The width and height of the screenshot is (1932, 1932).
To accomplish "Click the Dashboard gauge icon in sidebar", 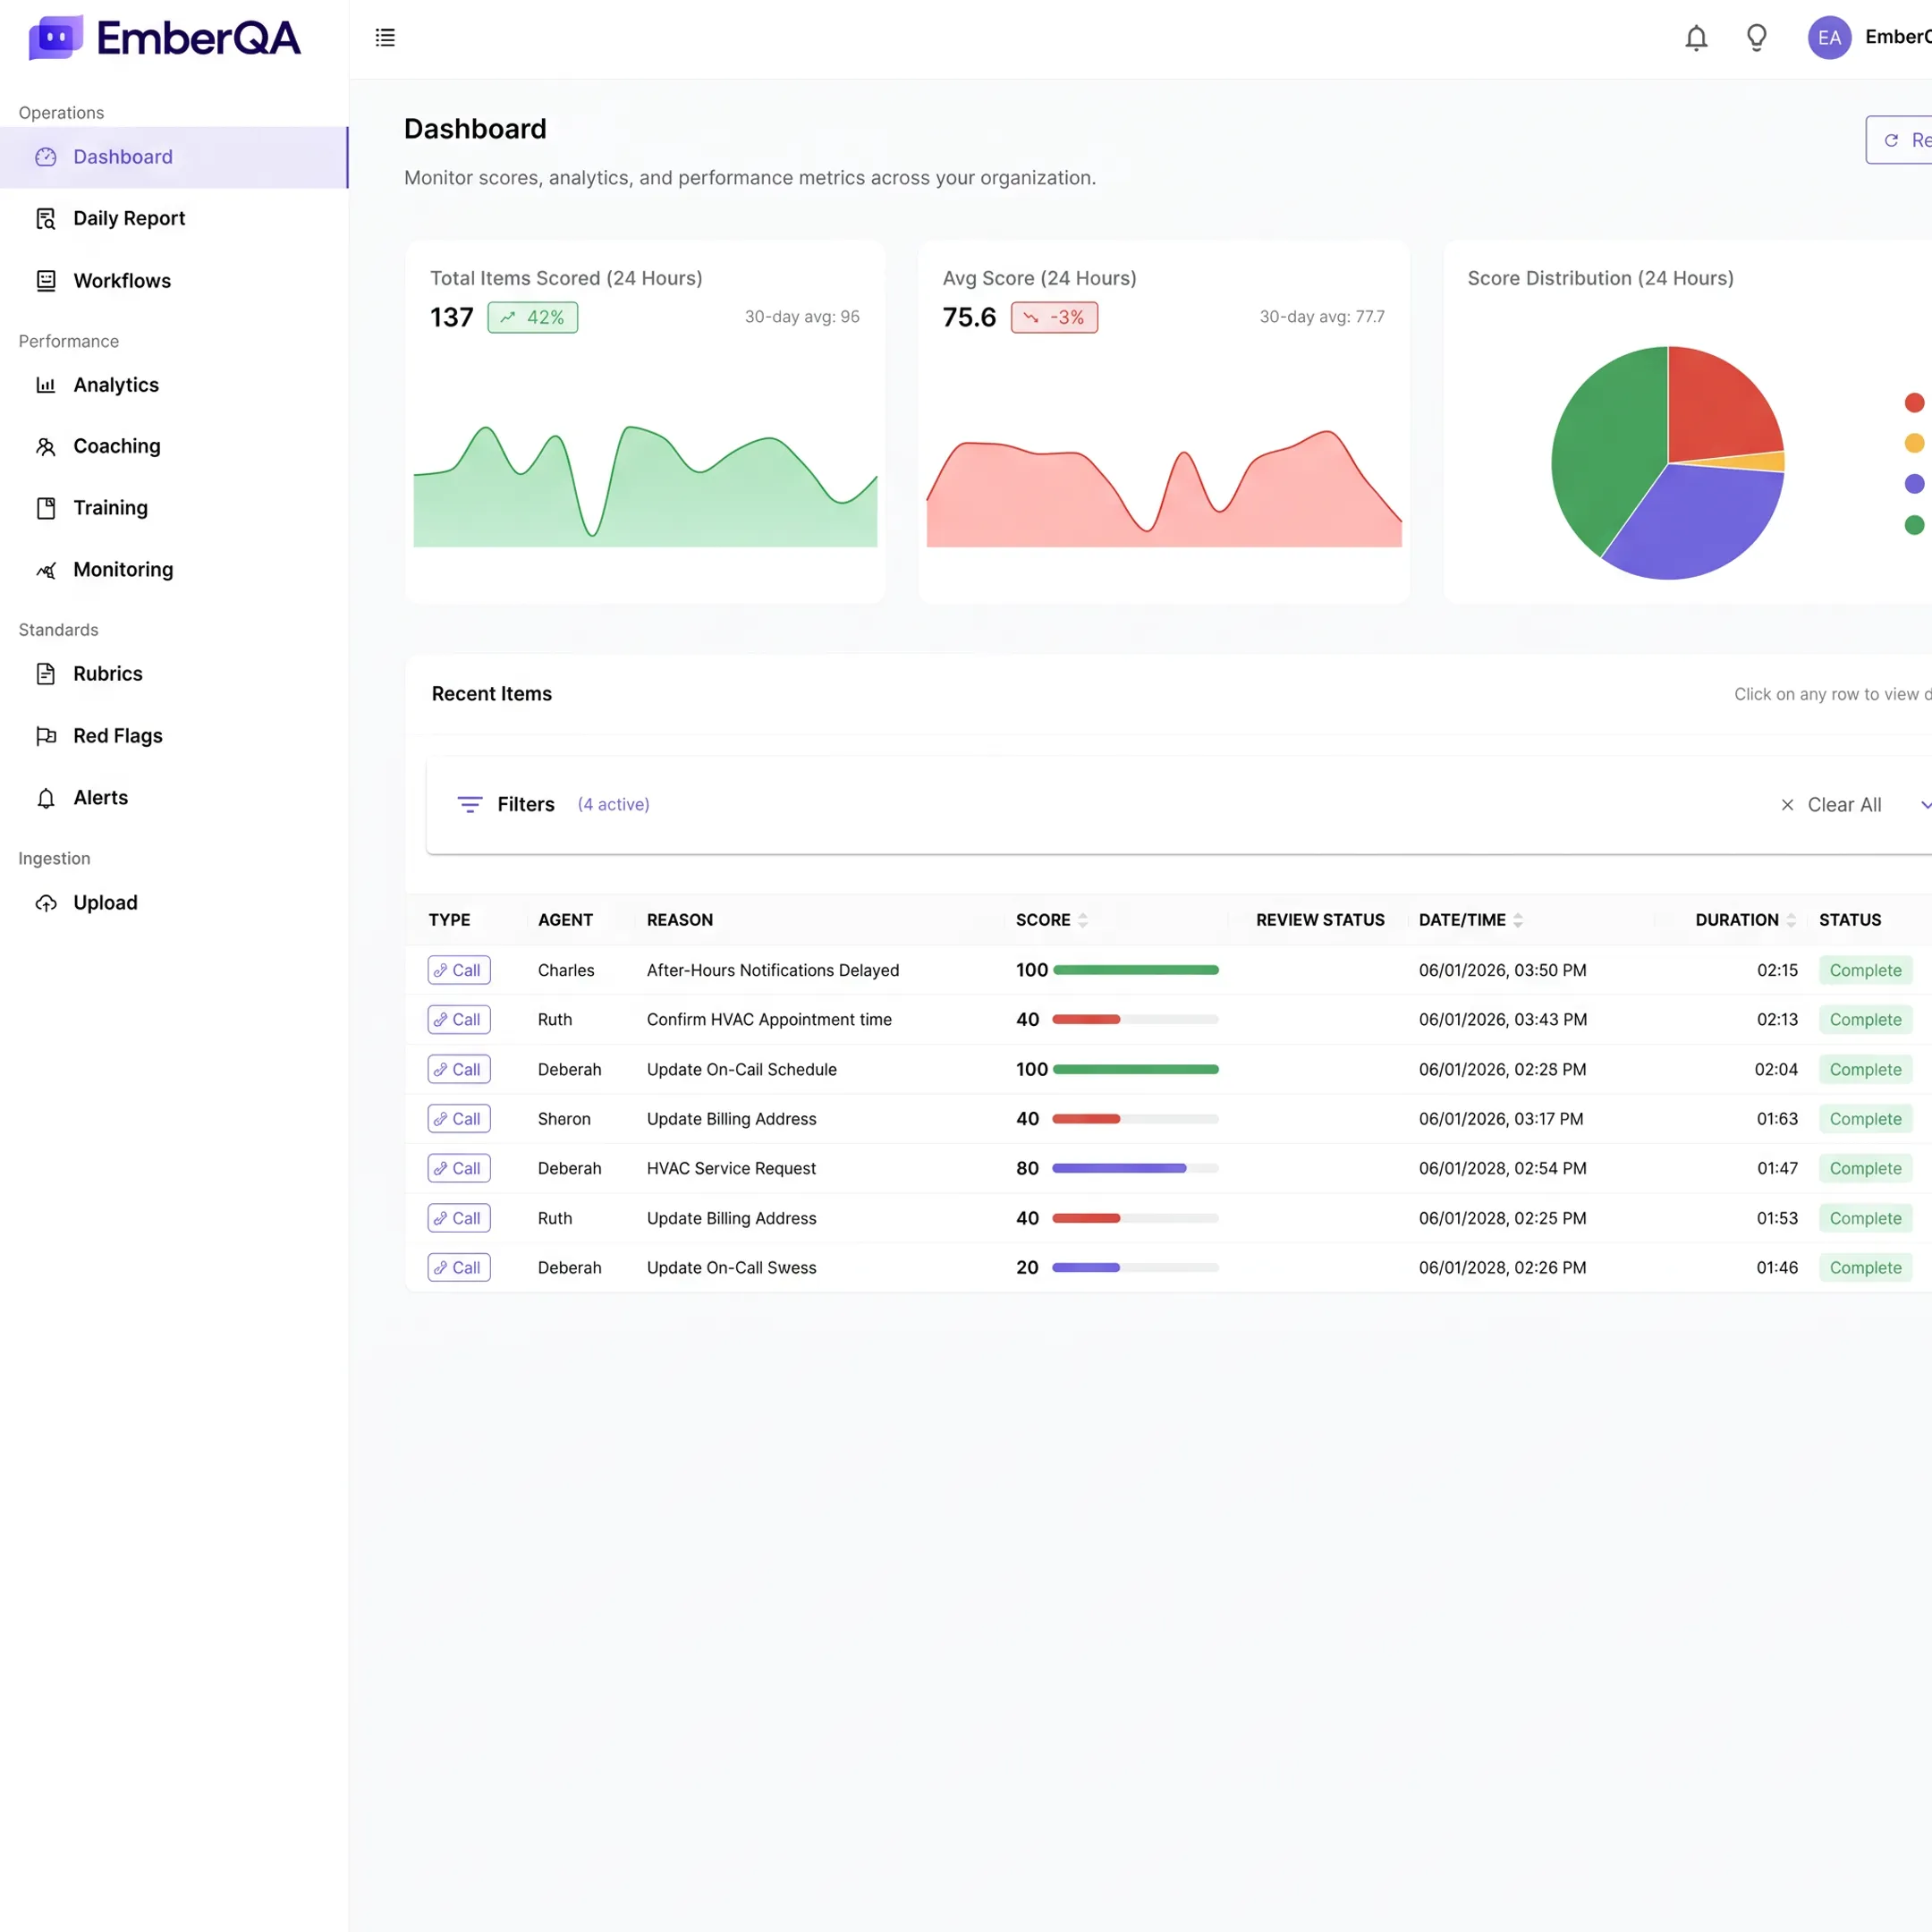I will (46, 157).
